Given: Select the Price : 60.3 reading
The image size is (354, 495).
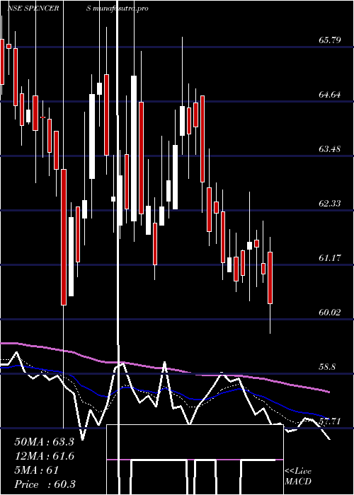Looking at the screenshot, I should (45, 484).
